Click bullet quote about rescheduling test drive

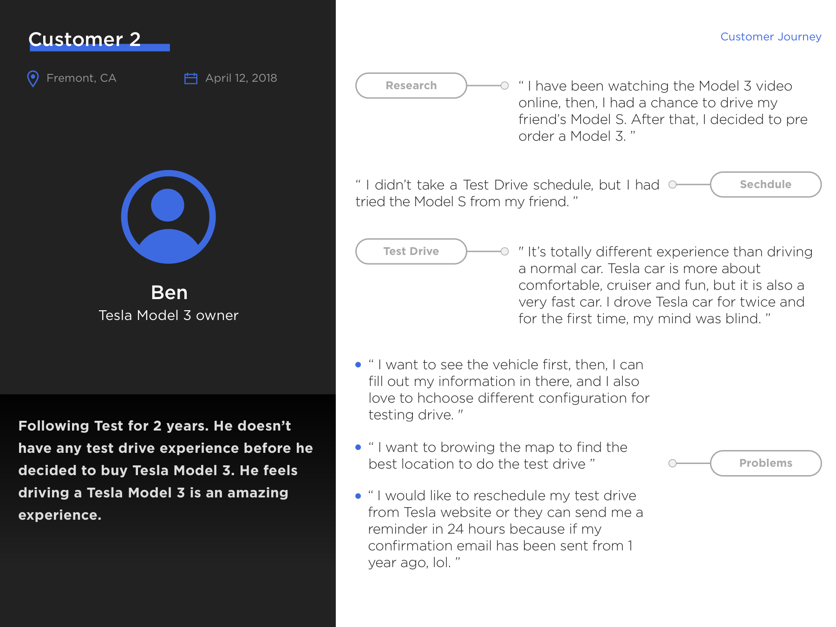(x=505, y=529)
